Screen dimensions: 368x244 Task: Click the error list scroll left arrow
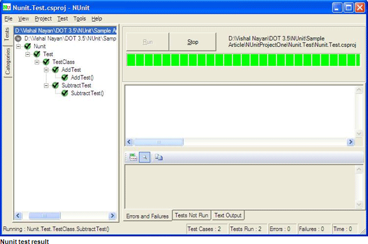(129, 142)
